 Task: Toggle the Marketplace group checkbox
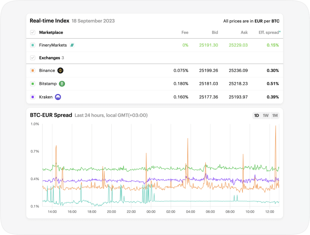pyautogui.click(x=33, y=32)
